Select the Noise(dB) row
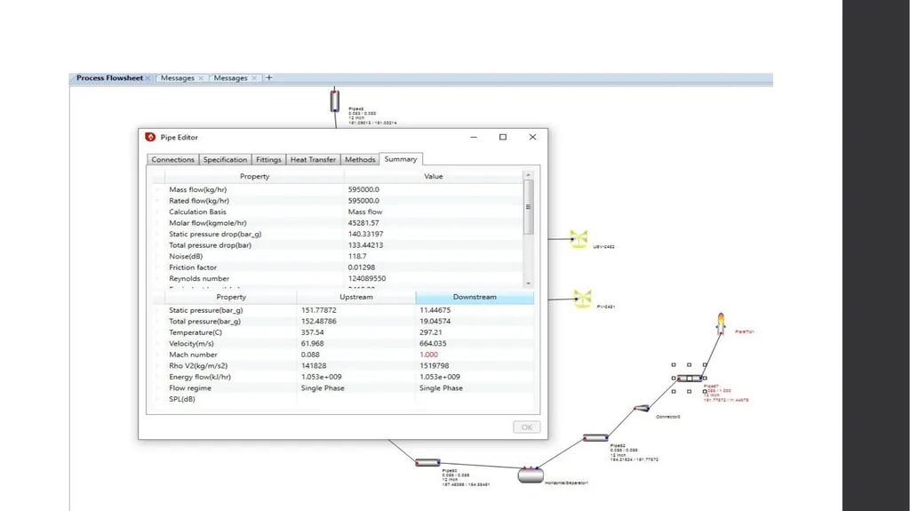The height and width of the screenshot is (511, 910). (338, 256)
